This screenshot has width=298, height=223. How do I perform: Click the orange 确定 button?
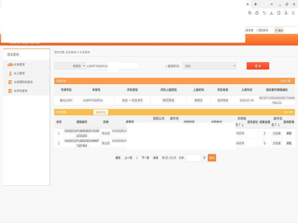click(212, 158)
